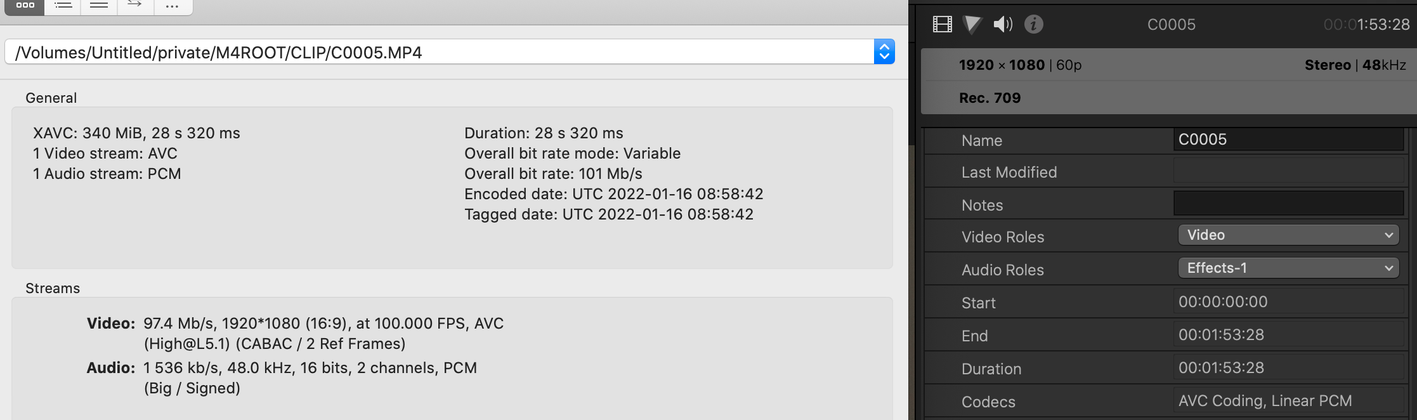The height and width of the screenshot is (420, 1417).
Task: Open the Audio Roles Effects-1 dropdown
Action: pyautogui.click(x=1288, y=268)
